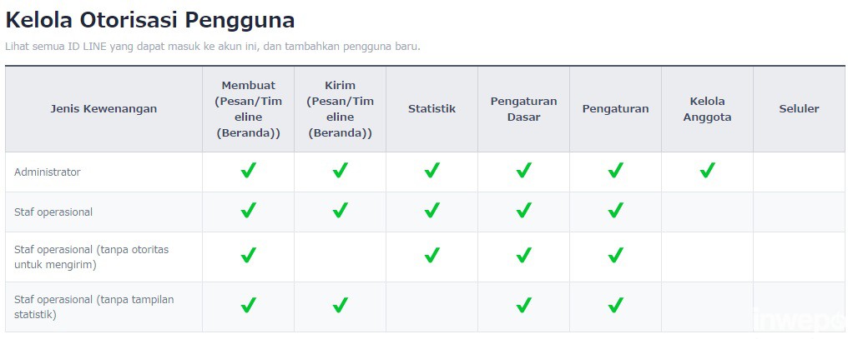Click the Kelola Anggota column header
This screenshot has height=339, width=848.
coord(707,109)
